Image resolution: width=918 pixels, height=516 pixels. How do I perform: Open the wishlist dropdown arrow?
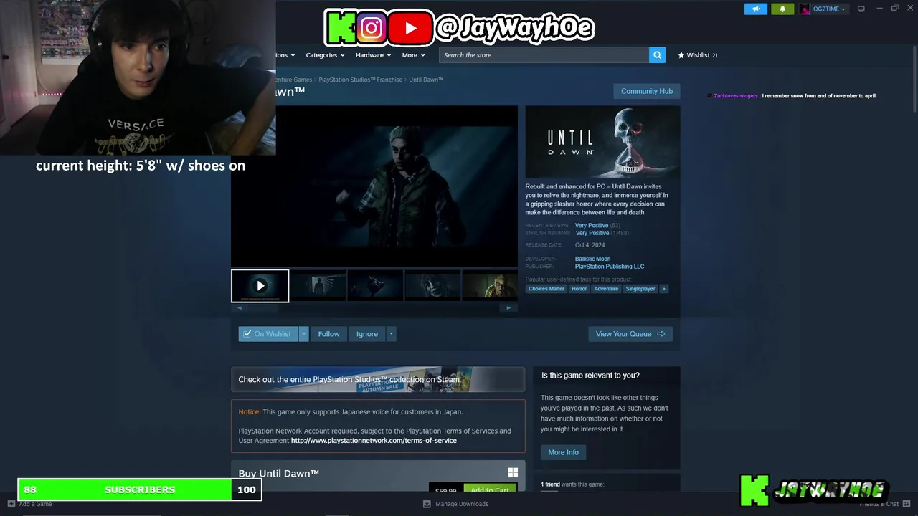pos(303,334)
